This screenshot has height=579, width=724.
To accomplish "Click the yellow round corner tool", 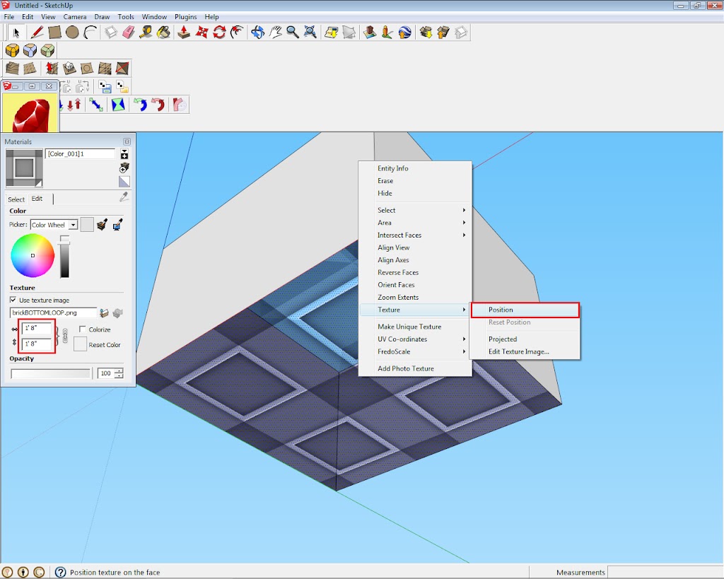I will pyautogui.click(x=13, y=50).
